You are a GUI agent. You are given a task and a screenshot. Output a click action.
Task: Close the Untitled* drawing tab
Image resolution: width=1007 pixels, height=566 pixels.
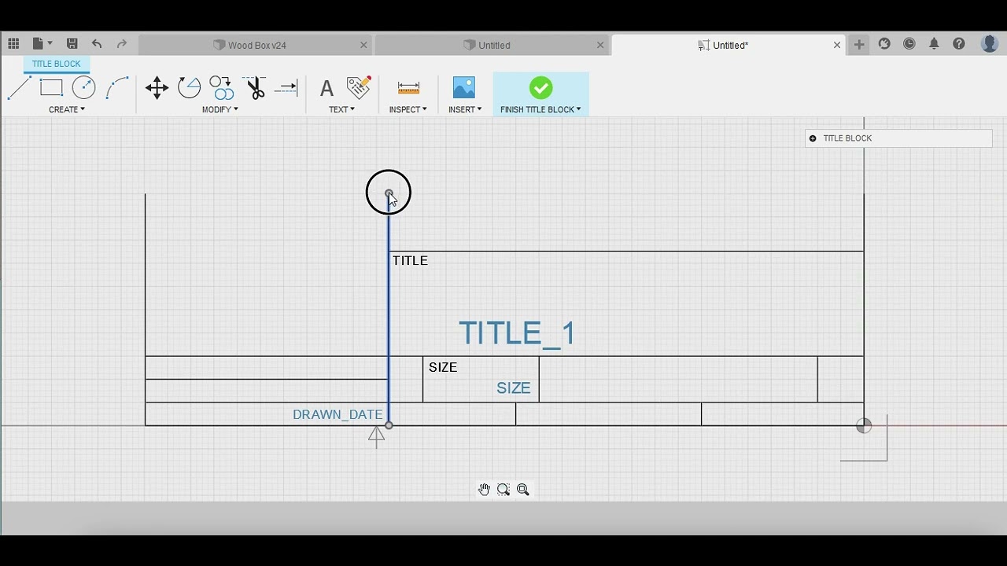837,45
